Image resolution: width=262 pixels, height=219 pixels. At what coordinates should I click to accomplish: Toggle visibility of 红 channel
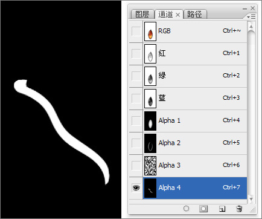click(136, 54)
